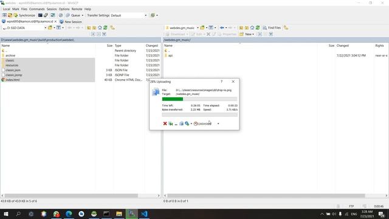
Task: Refresh the remote panel
Action: coord(258,28)
